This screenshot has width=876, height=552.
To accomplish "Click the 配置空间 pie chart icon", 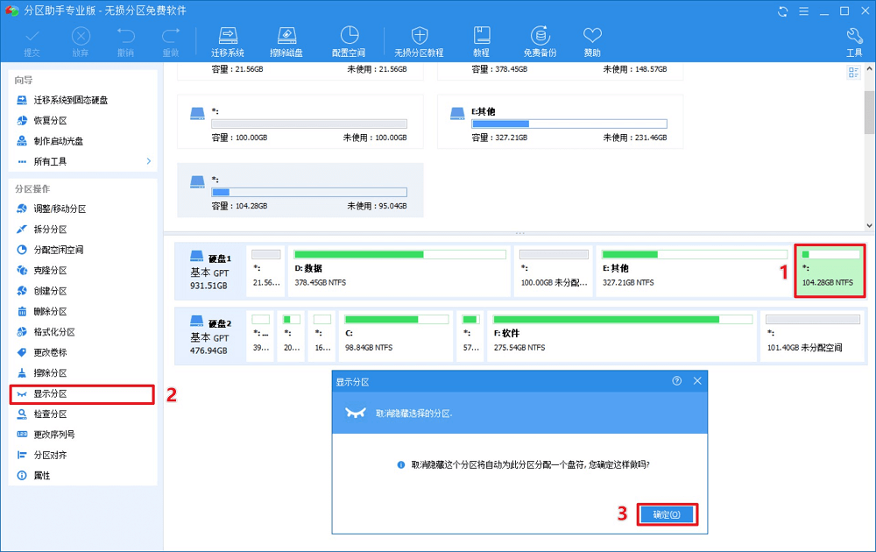I will (349, 36).
